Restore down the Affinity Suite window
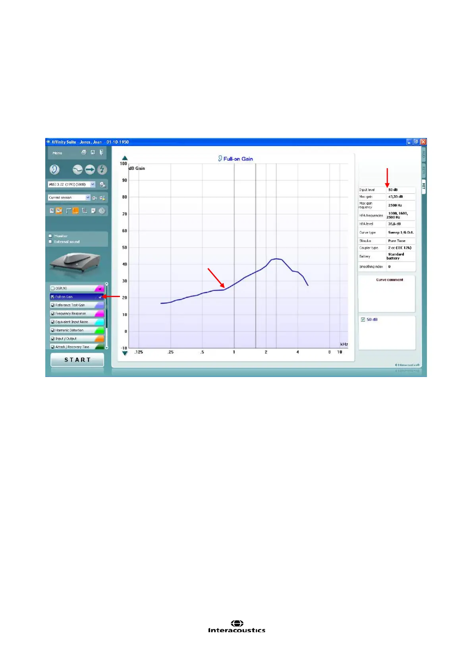The width and height of the screenshot is (473, 670). 416,142
